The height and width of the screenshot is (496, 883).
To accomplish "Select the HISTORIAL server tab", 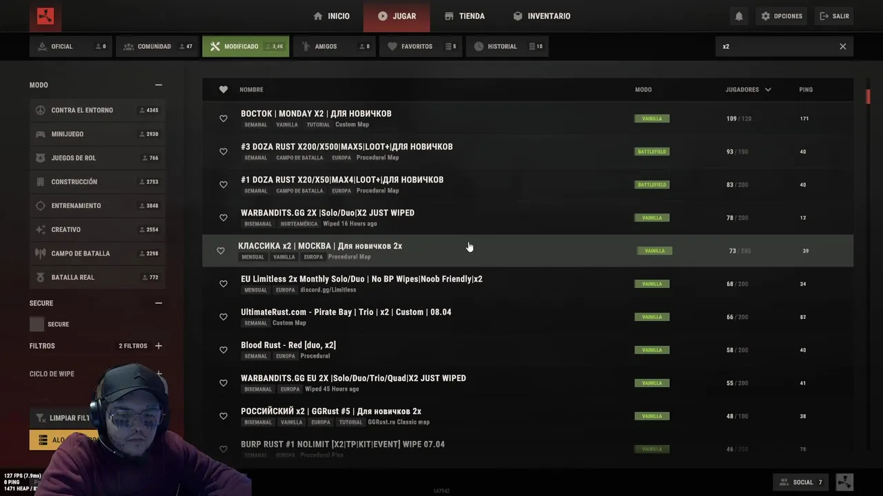I will point(507,46).
